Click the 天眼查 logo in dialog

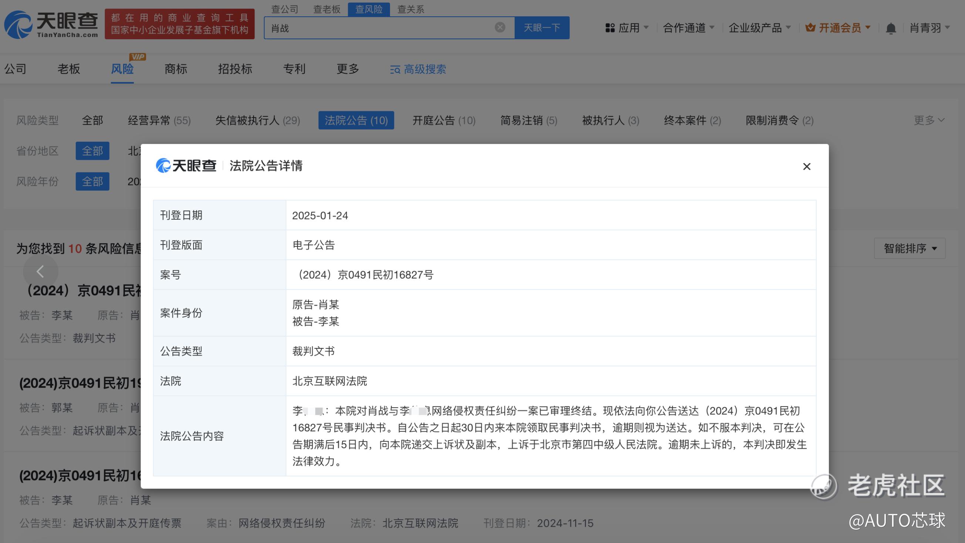186,165
